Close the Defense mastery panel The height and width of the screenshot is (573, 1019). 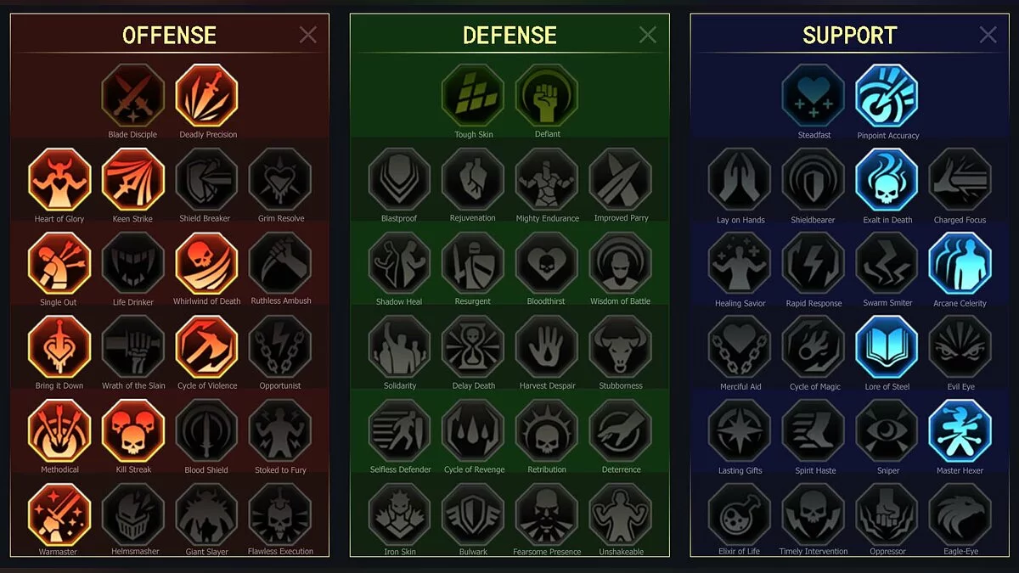click(648, 34)
